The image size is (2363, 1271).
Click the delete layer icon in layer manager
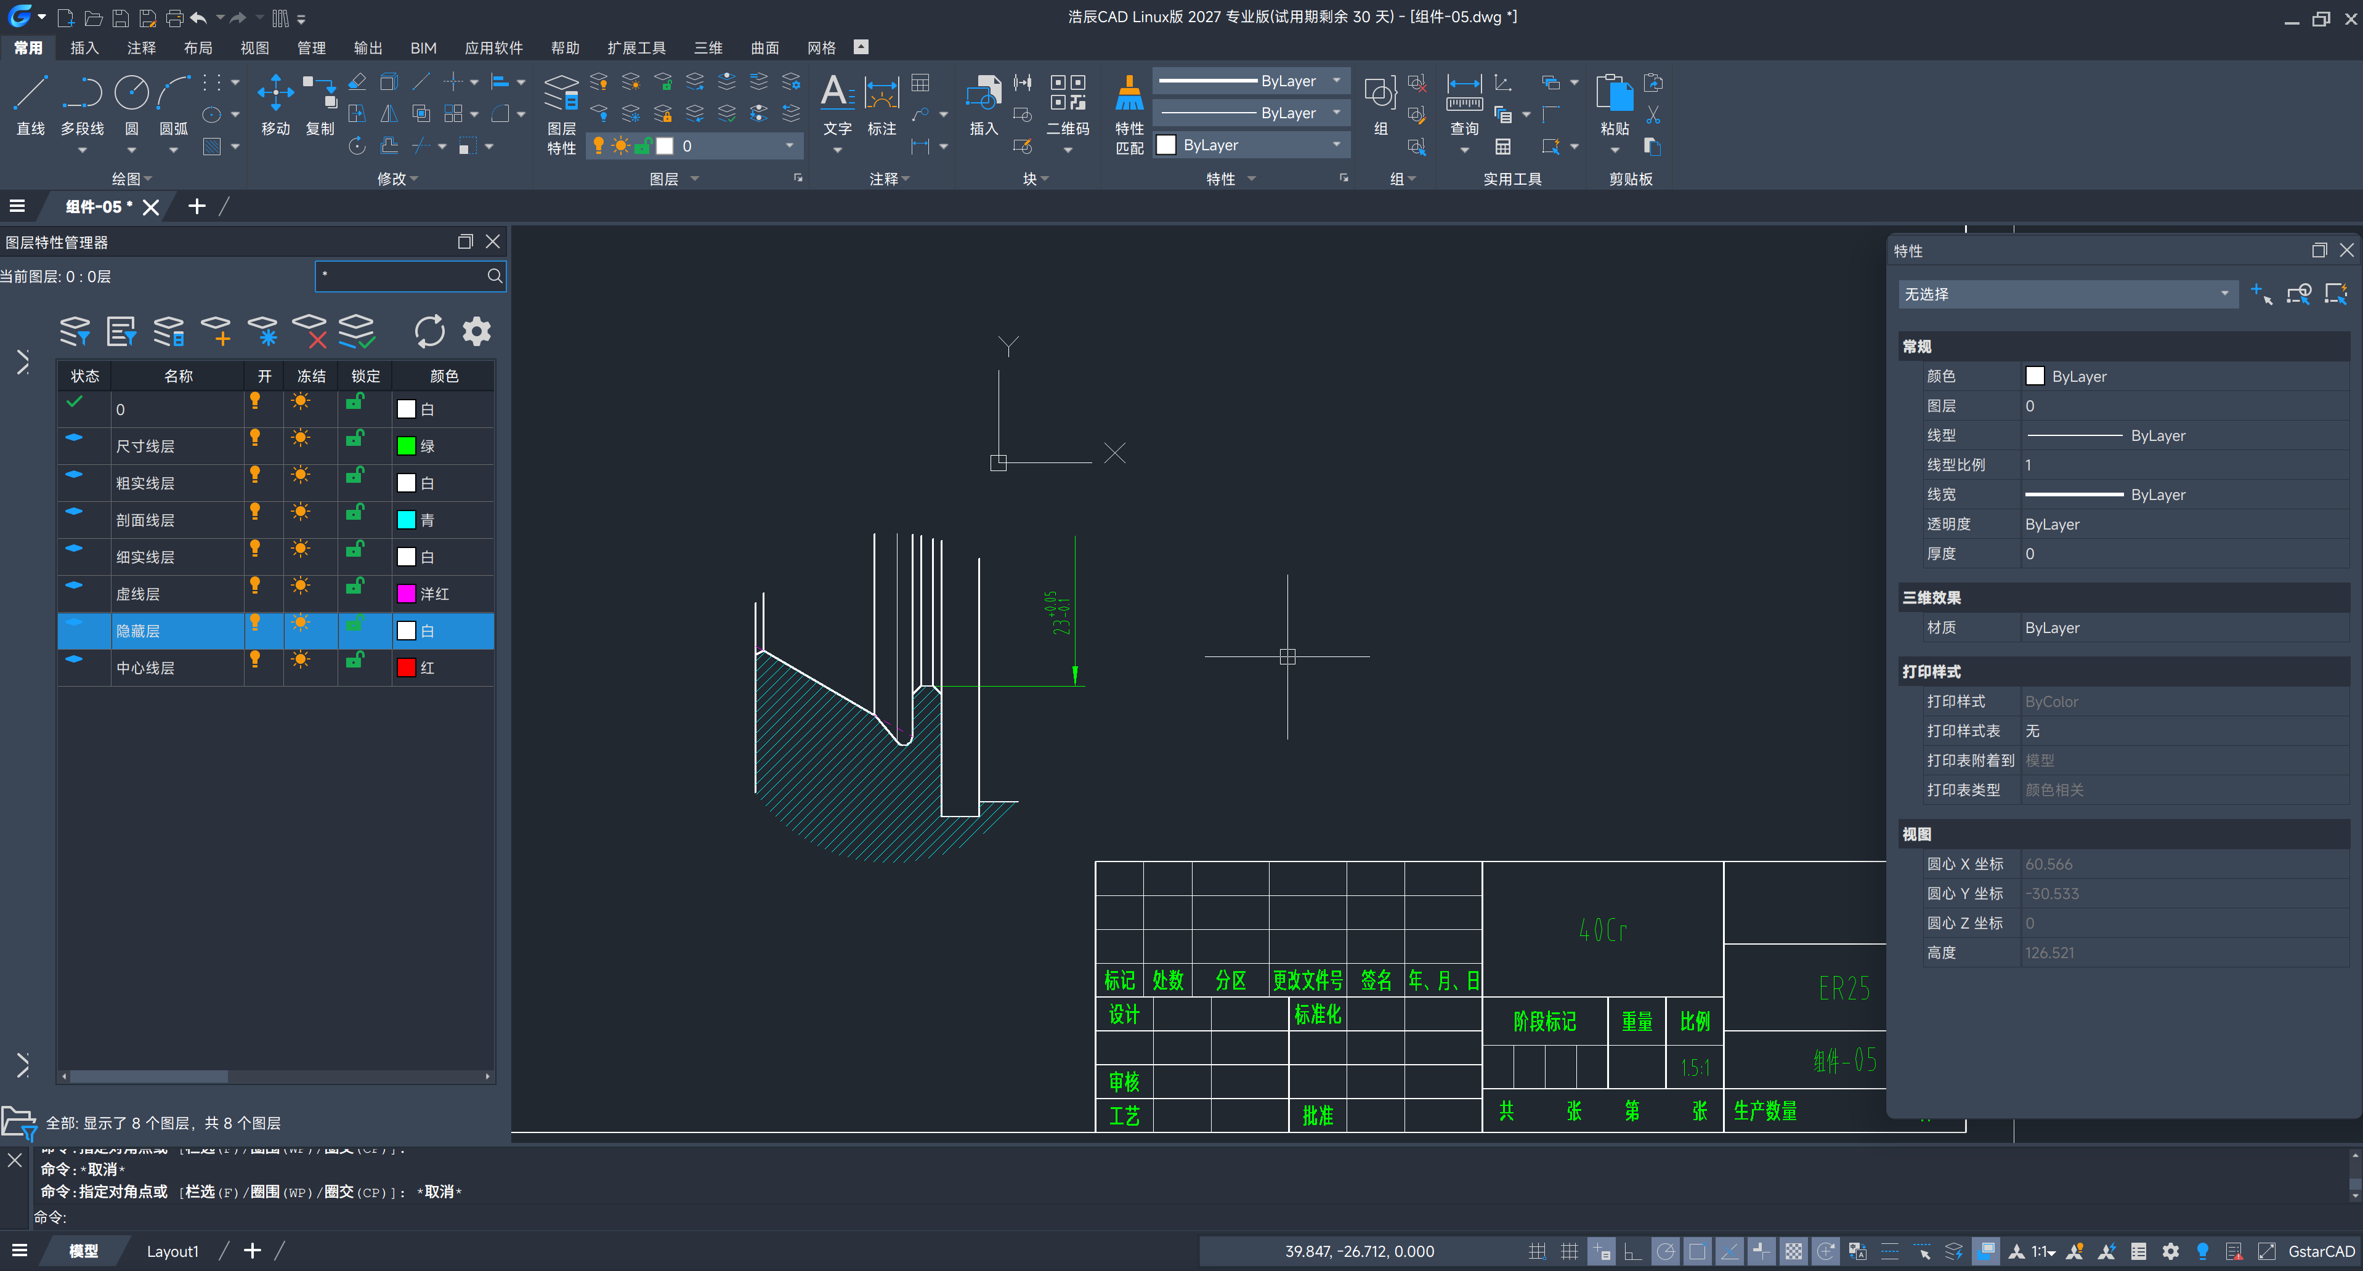point(309,331)
